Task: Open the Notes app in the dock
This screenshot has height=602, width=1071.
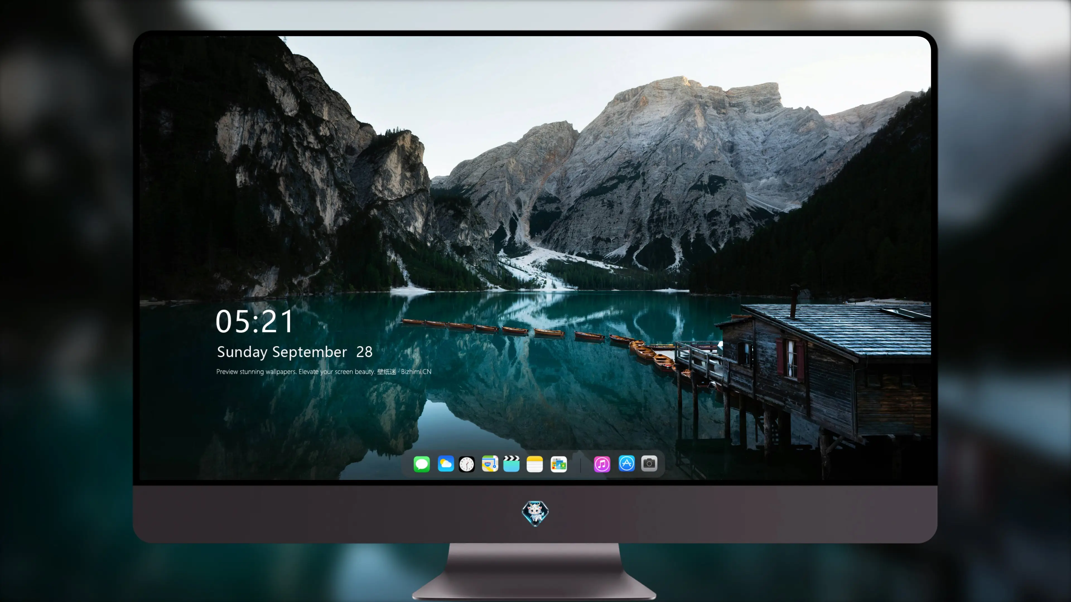Action: (535, 464)
